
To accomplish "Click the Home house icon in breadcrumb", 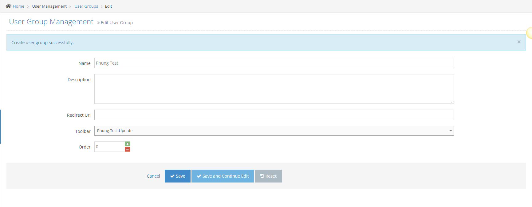I will [8, 6].
